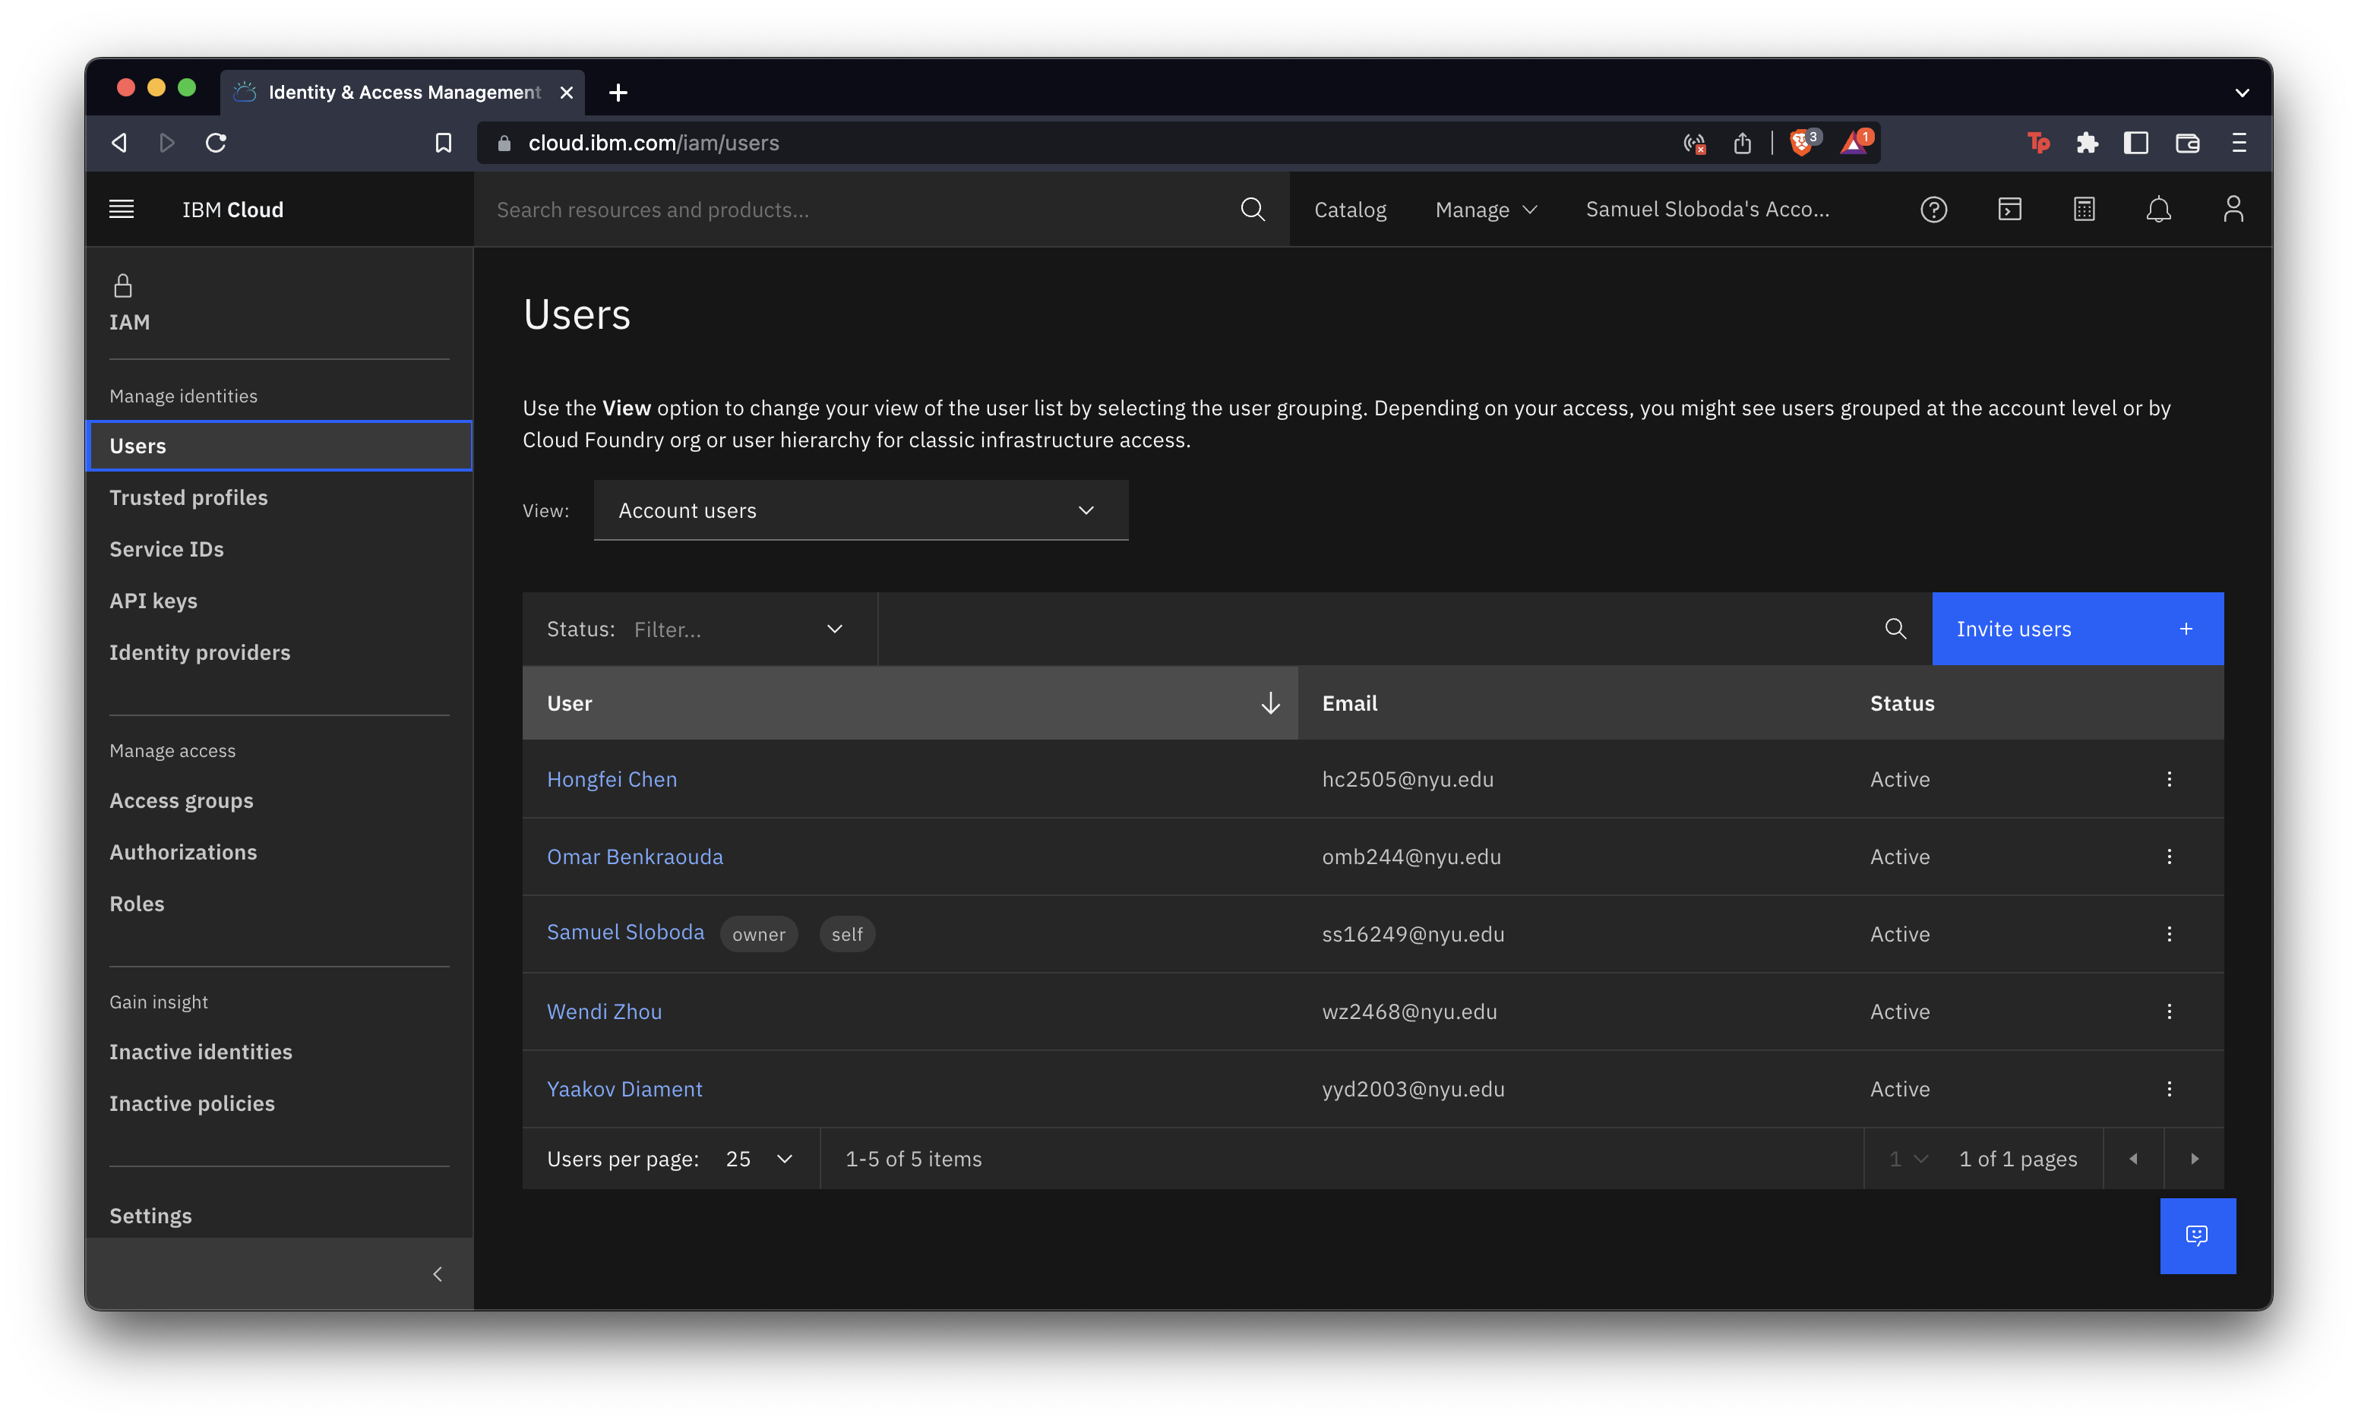Screen dimensions: 2358x1423
Task: Open the account profile avatar icon
Action: click(x=2233, y=209)
